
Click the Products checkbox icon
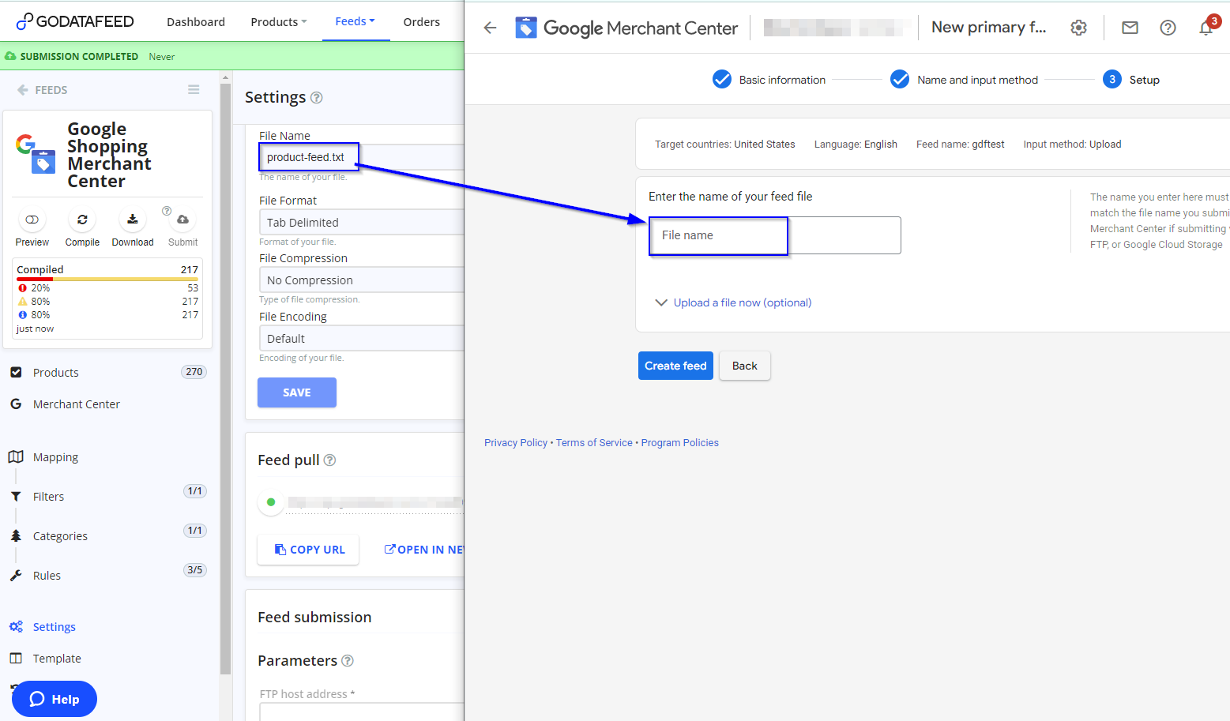[x=16, y=372]
